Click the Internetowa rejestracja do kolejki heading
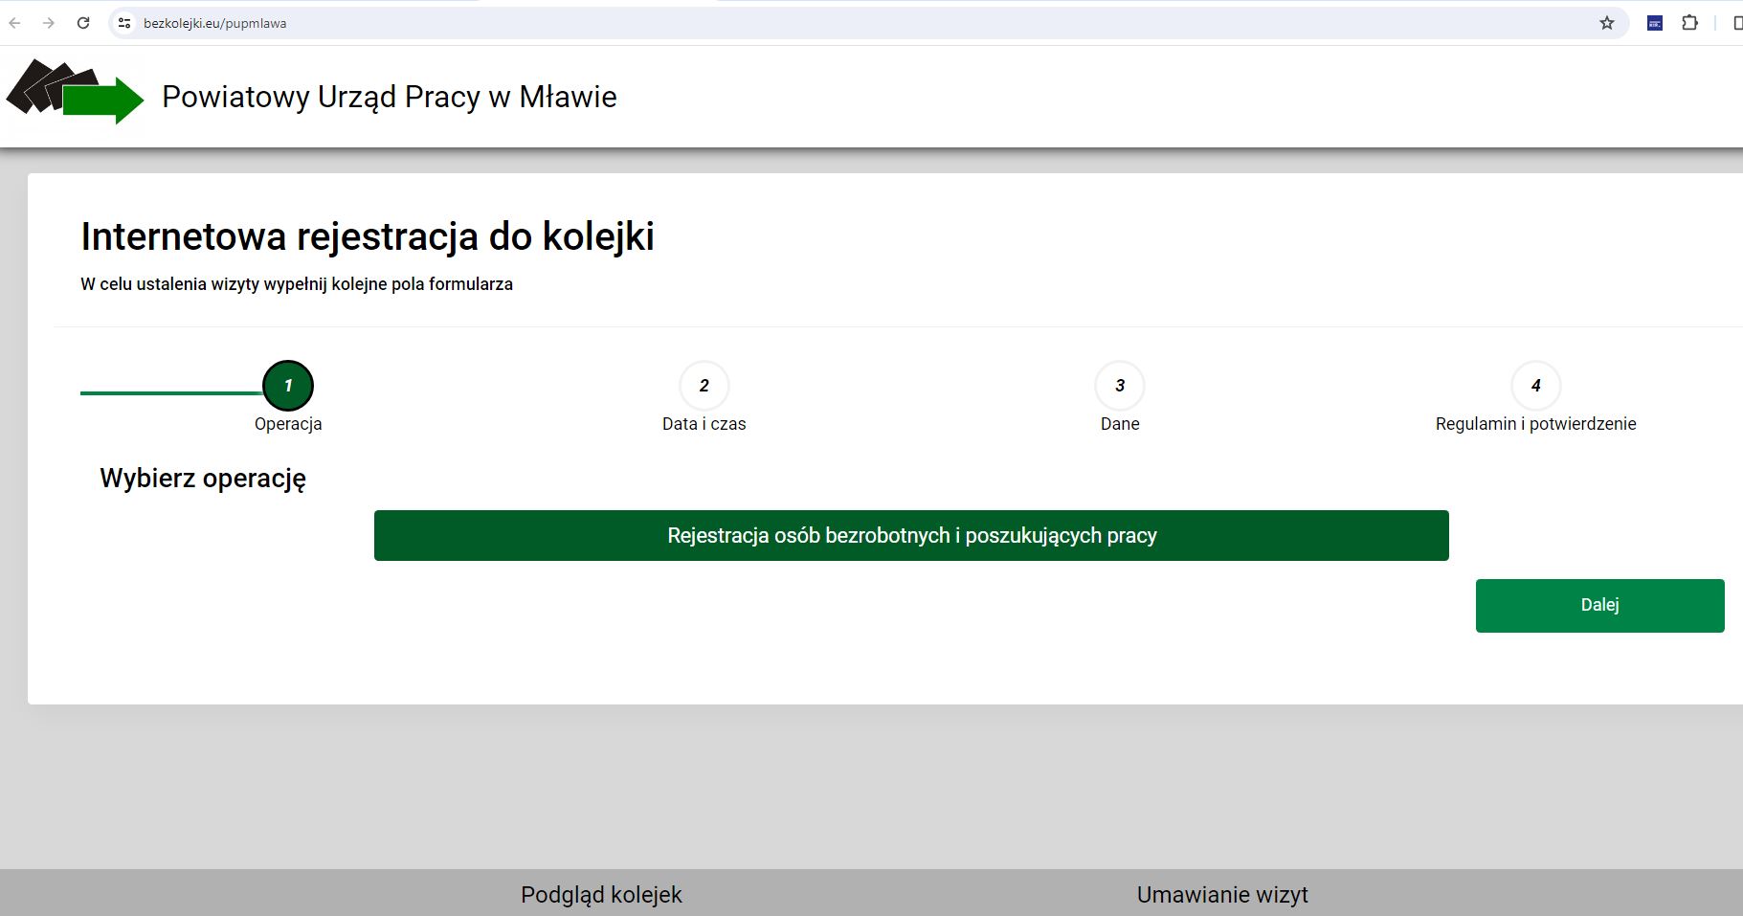The height and width of the screenshot is (916, 1743). click(368, 236)
